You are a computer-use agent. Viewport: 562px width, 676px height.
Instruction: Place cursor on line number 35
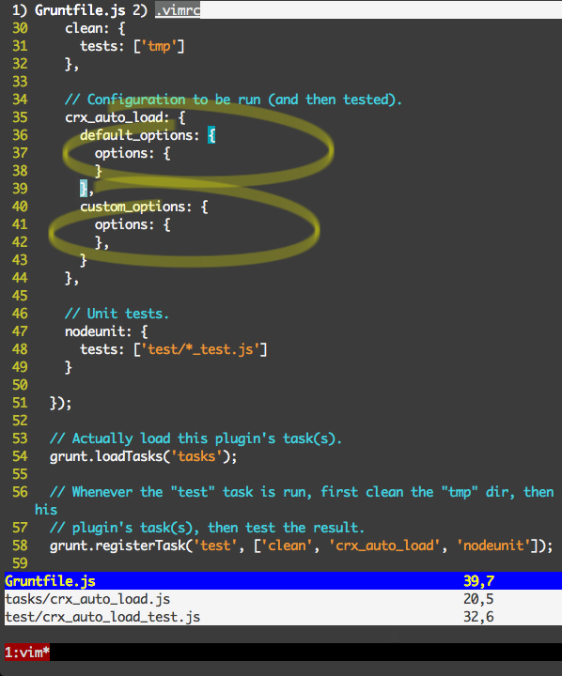20,117
